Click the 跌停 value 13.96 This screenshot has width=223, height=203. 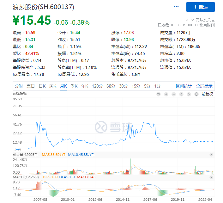click(129, 40)
